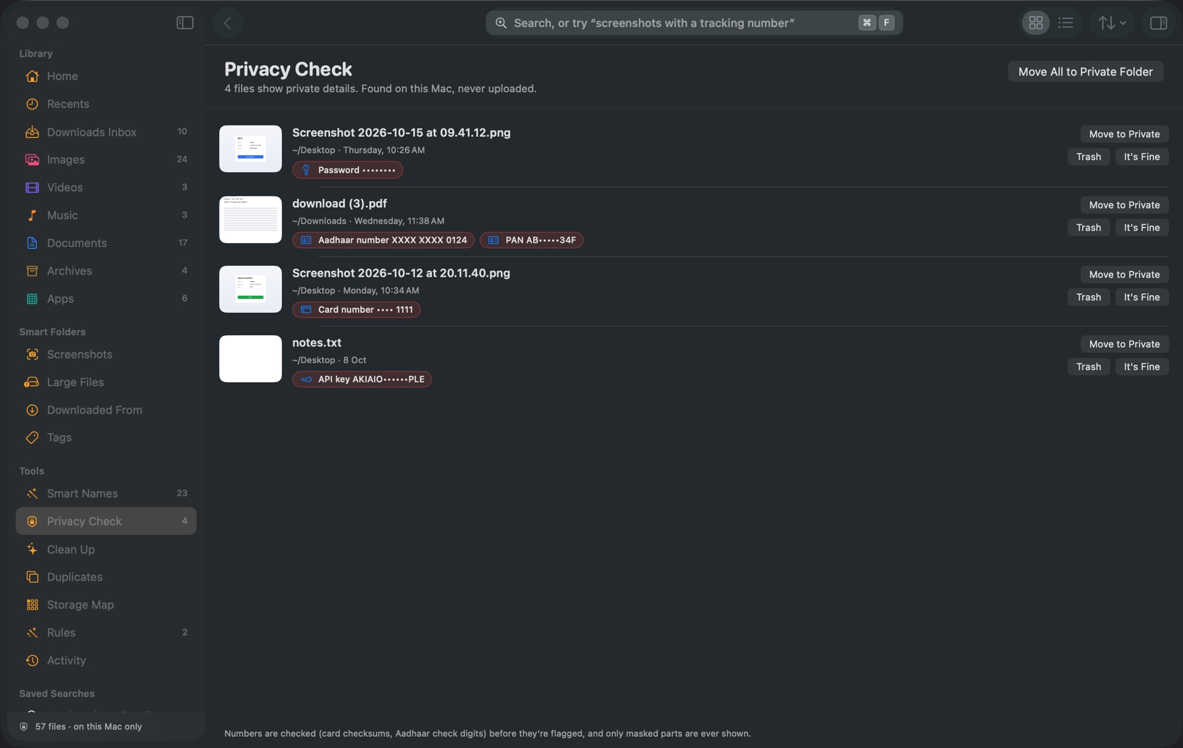Open the Images icon in sidebar
This screenshot has height=748, width=1183.
[x=32, y=160]
